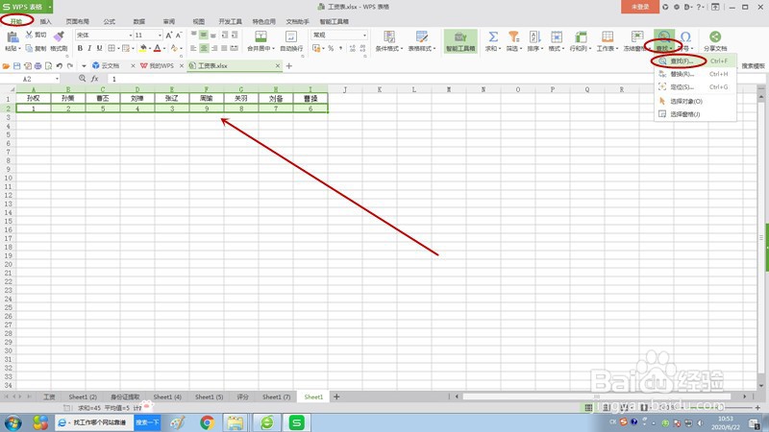Image resolution: width=769 pixels, height=432 pixels.
Task: Select Find (查找(F)...) in the dropdown menu
Action: pyautogui.click(x=695, y=61)
